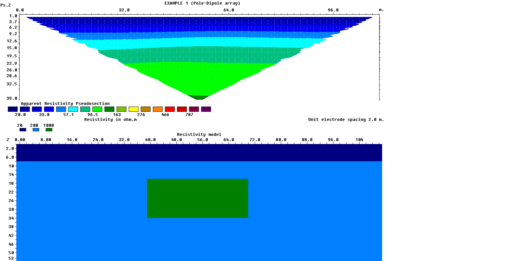Click the model distance label '48.0'
The height and width of the screenshot is (261, 517).
click(176, 140)
